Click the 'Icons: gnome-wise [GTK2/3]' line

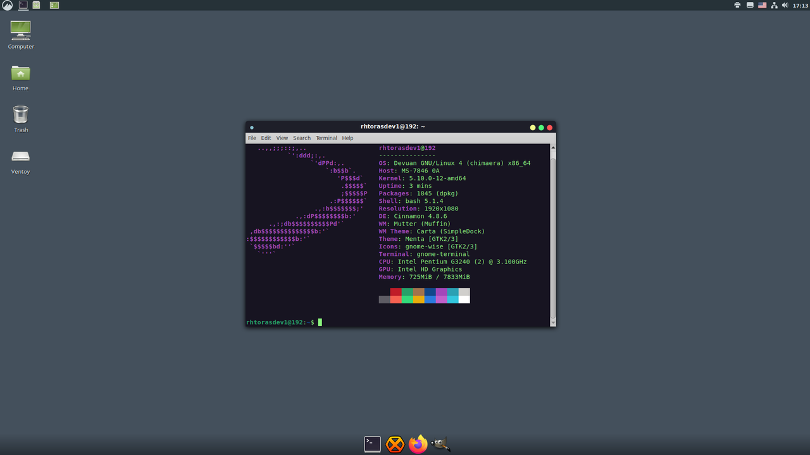pyautogui.click(x=428, y=246)
